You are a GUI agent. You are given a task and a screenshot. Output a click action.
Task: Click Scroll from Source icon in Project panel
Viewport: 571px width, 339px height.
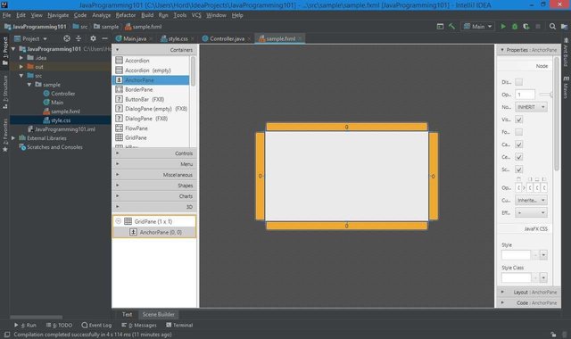pos(67,38)
